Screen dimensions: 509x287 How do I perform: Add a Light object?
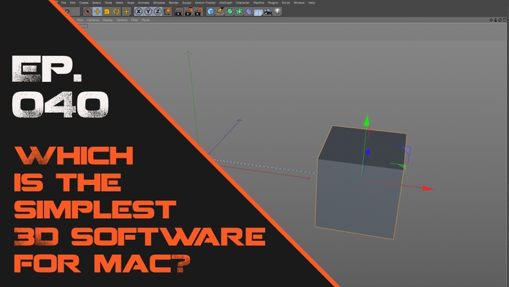click(x=277, y=12)
